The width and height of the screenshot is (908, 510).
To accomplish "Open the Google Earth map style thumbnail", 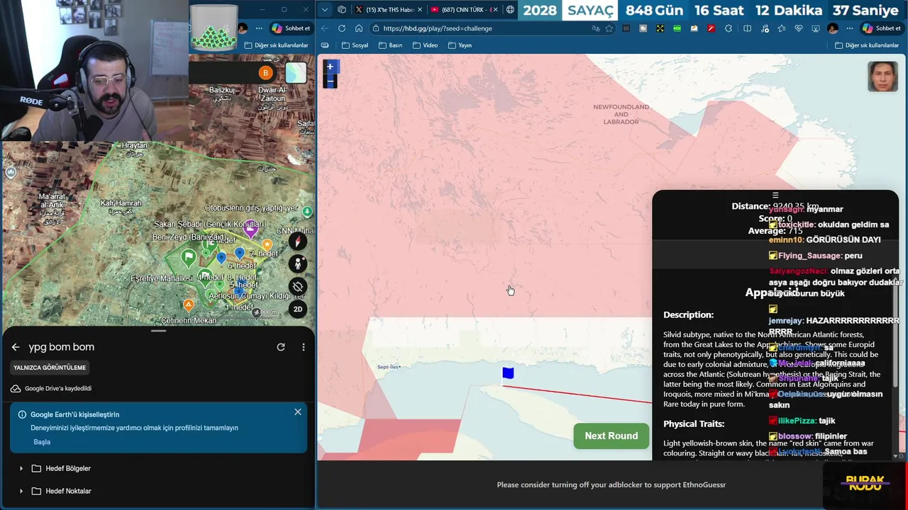I will click(296, 73).
